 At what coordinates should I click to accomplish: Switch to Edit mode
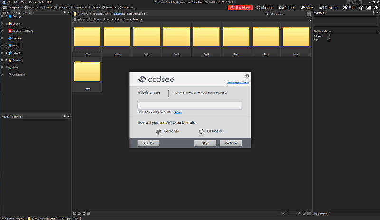pos(349,8)
